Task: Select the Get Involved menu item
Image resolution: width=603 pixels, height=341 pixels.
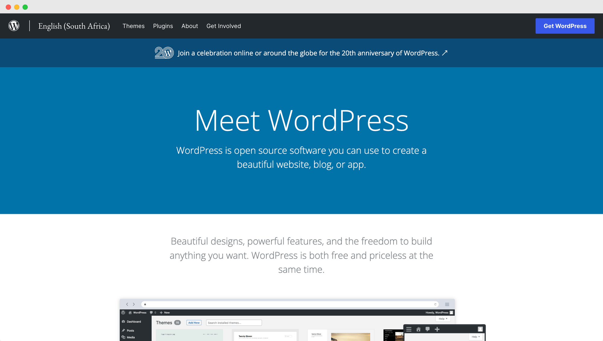Action: 224,26
